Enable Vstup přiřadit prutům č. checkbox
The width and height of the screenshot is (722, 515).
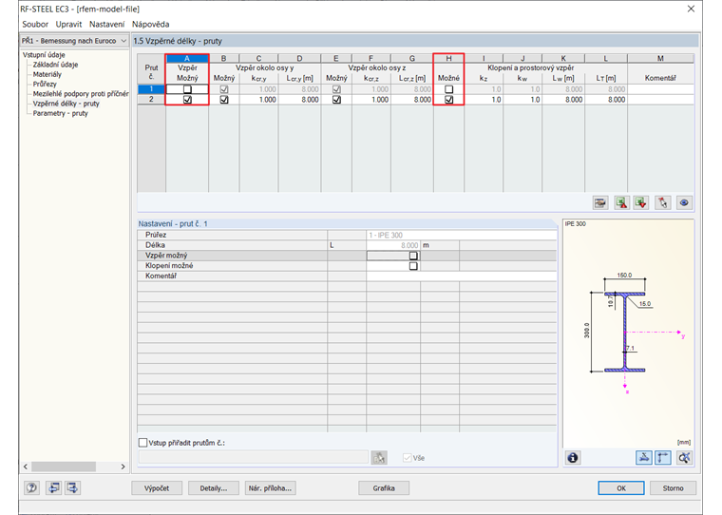click(142, 443)
